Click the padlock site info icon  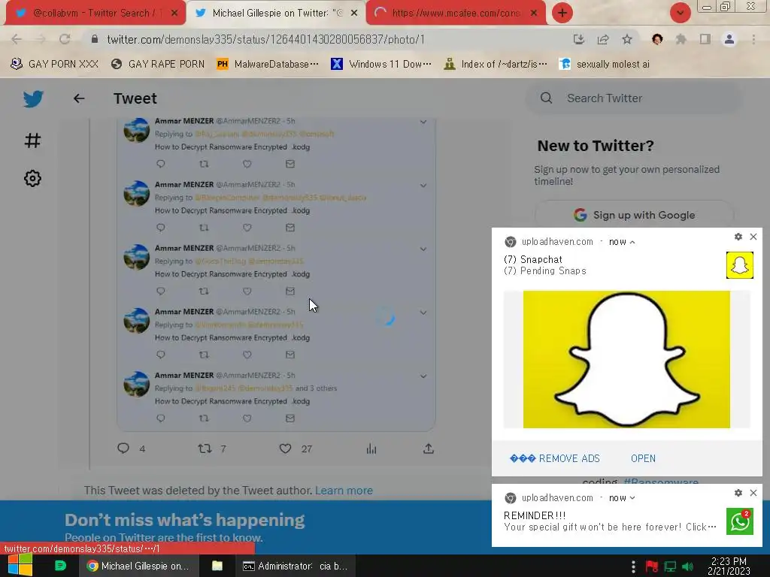95,39
